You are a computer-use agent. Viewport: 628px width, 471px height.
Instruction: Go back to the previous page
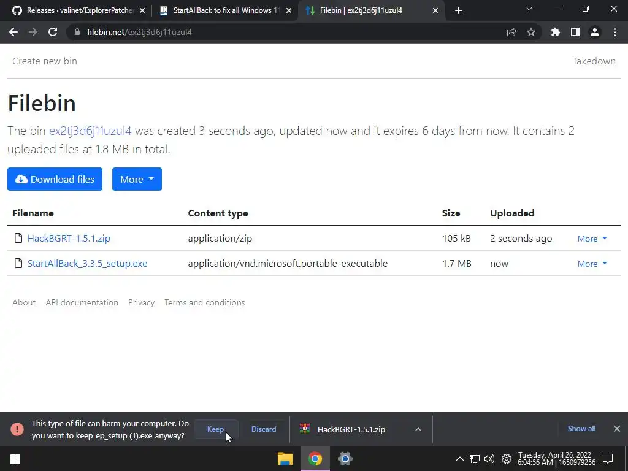click(x=13, y=32)
